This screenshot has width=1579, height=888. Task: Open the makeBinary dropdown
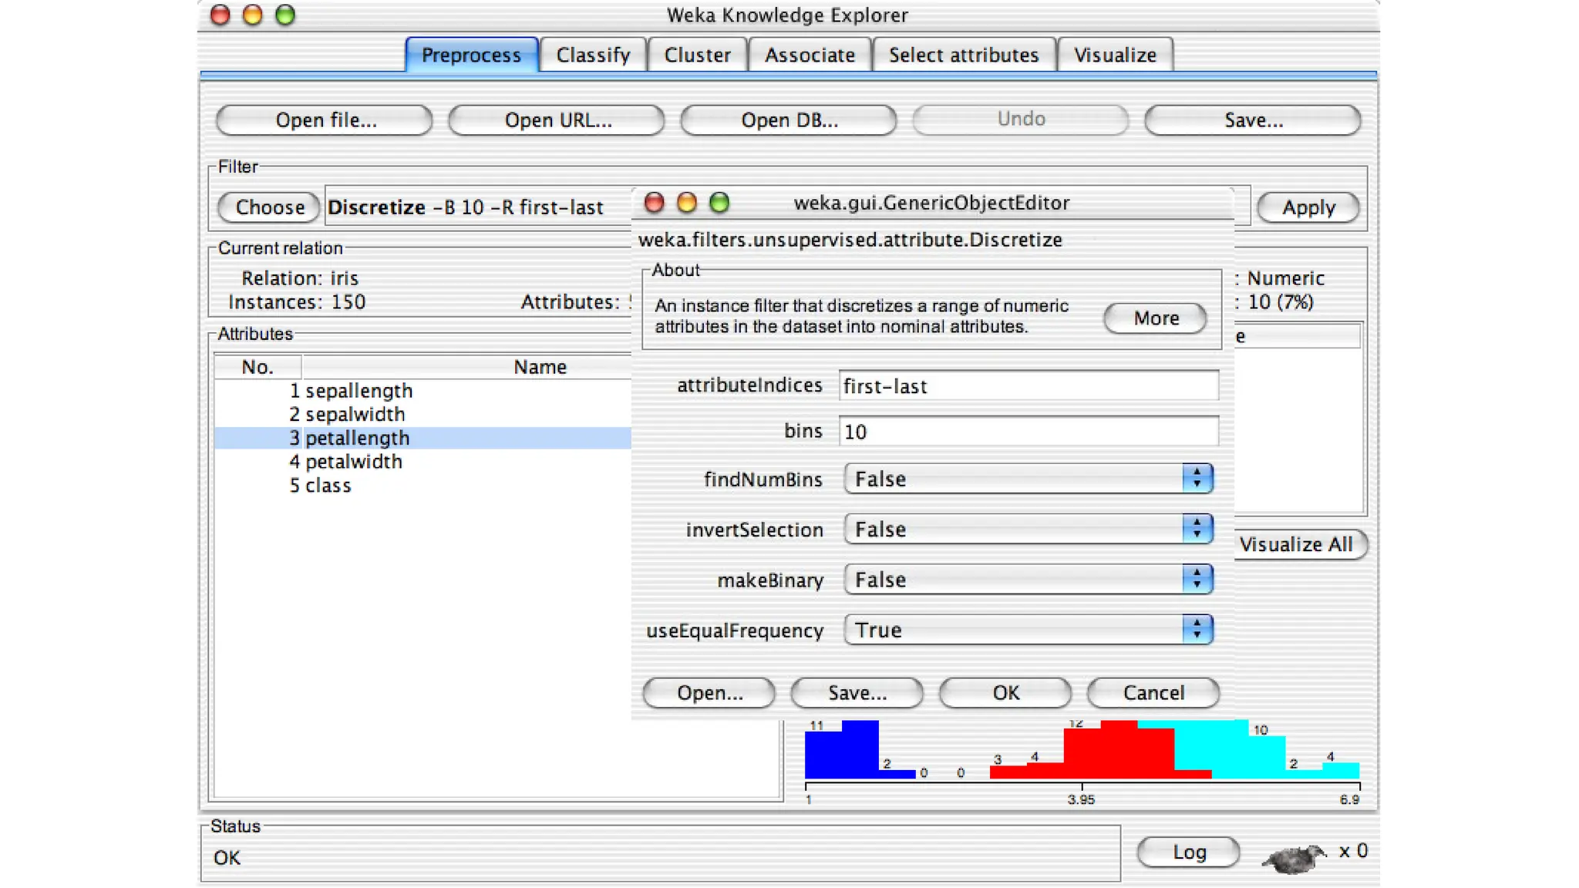point(1028,580)
